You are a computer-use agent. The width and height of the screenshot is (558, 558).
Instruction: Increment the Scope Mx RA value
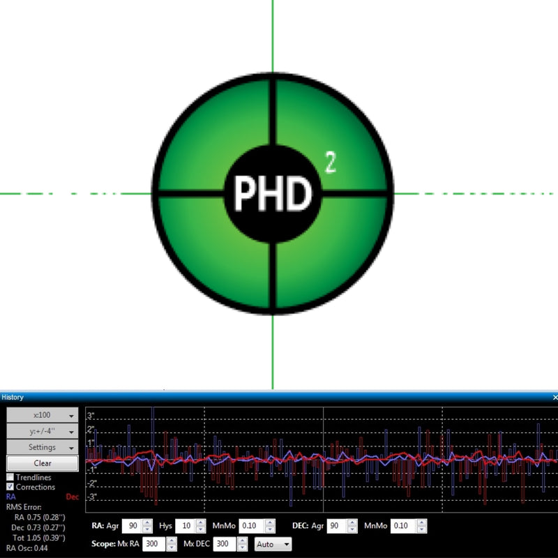click(172, 541)
